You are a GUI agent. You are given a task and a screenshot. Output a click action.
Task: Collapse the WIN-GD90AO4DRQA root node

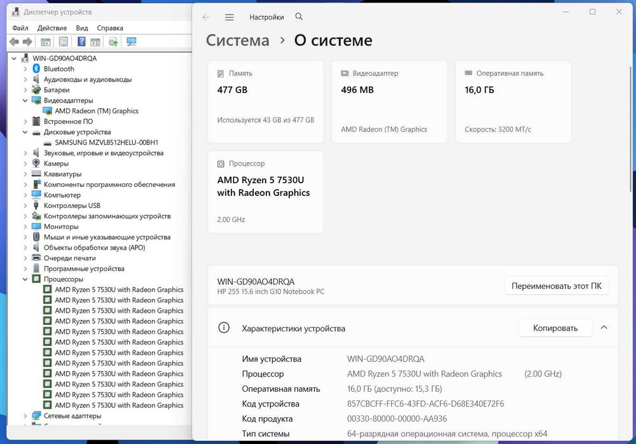tap(14, 59)
